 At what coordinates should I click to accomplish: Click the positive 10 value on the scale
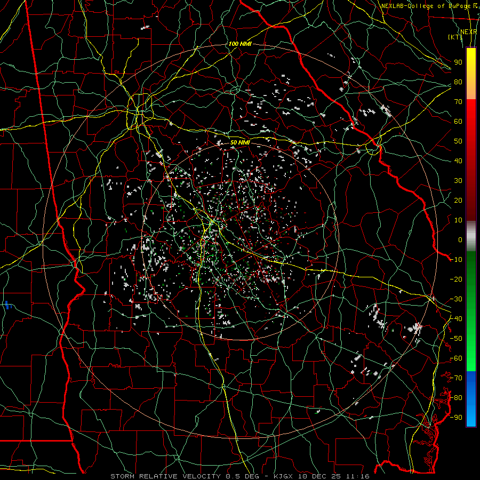458,220
